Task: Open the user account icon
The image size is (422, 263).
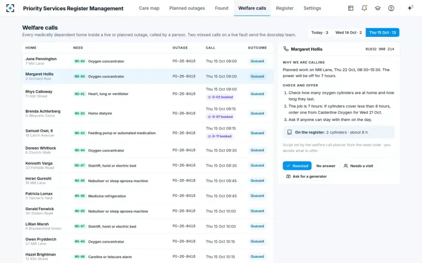Action: [x=391, y=8]
